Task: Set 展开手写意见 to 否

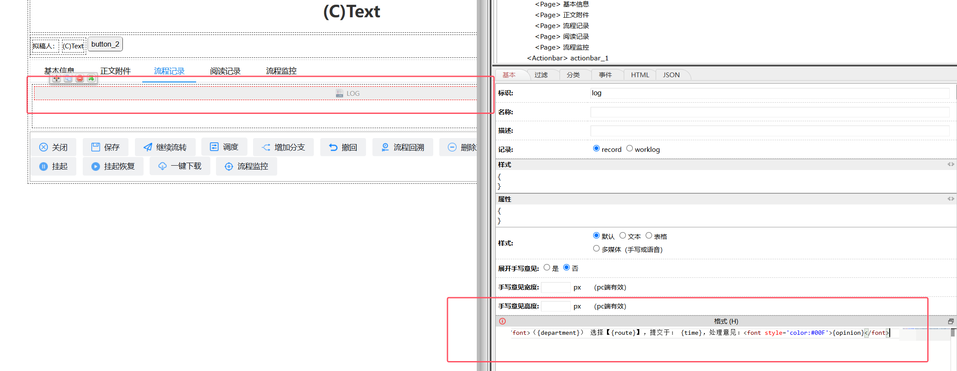Action: pyautogui.click(x=567, y=267)
